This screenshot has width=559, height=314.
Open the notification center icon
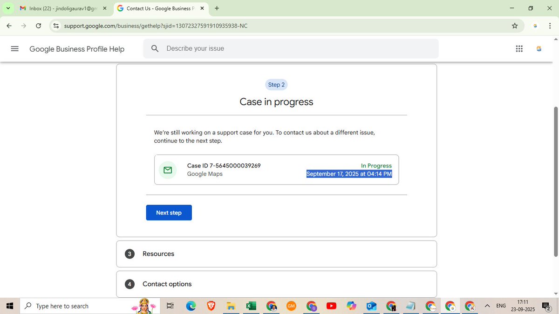click(x=546, y=306)
